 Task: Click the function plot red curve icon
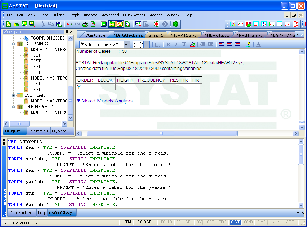[x=287, y=24]
